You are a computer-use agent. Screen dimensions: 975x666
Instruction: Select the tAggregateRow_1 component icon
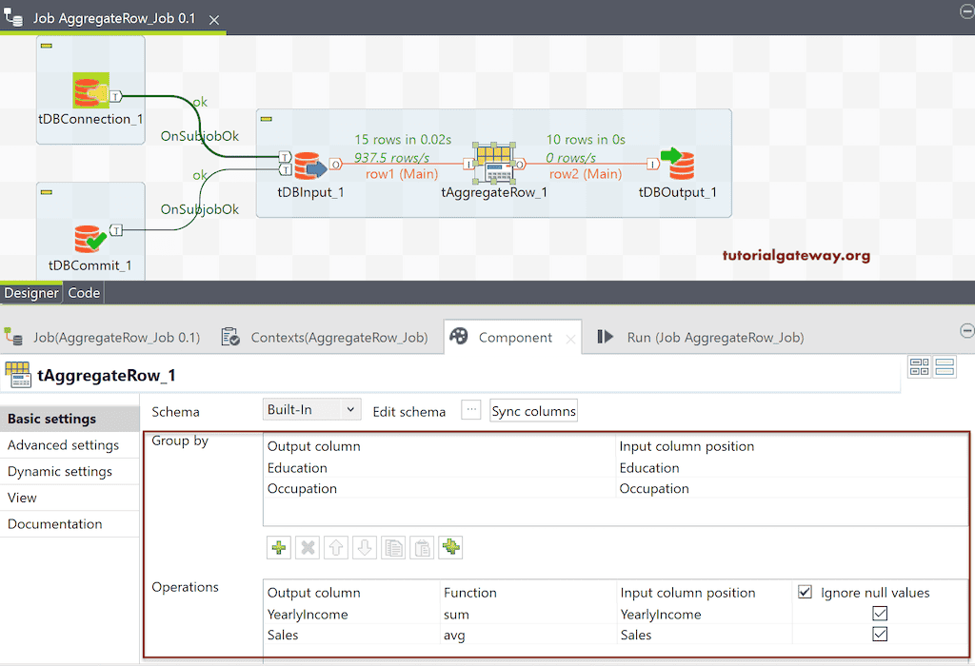click(494, 165)
